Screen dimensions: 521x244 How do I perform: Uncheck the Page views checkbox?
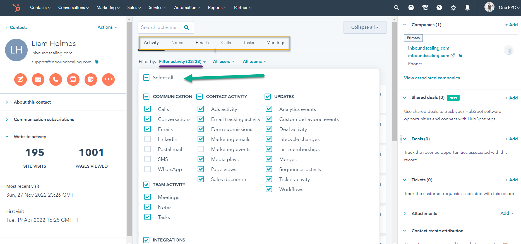tap(201, 169)
